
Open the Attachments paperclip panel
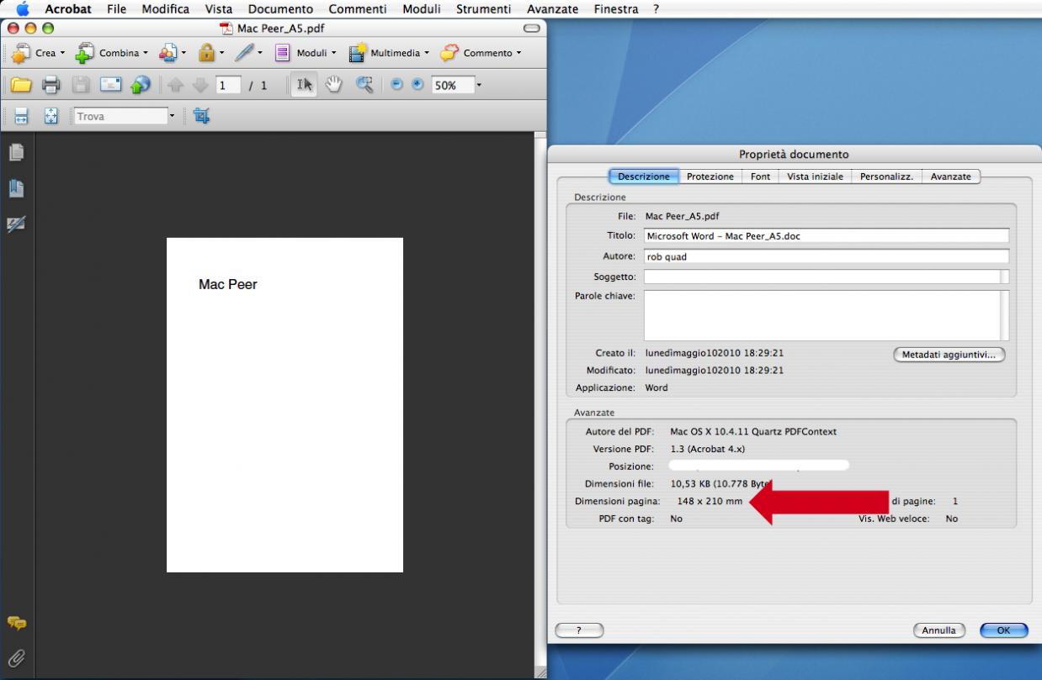(x=16, y=658)
